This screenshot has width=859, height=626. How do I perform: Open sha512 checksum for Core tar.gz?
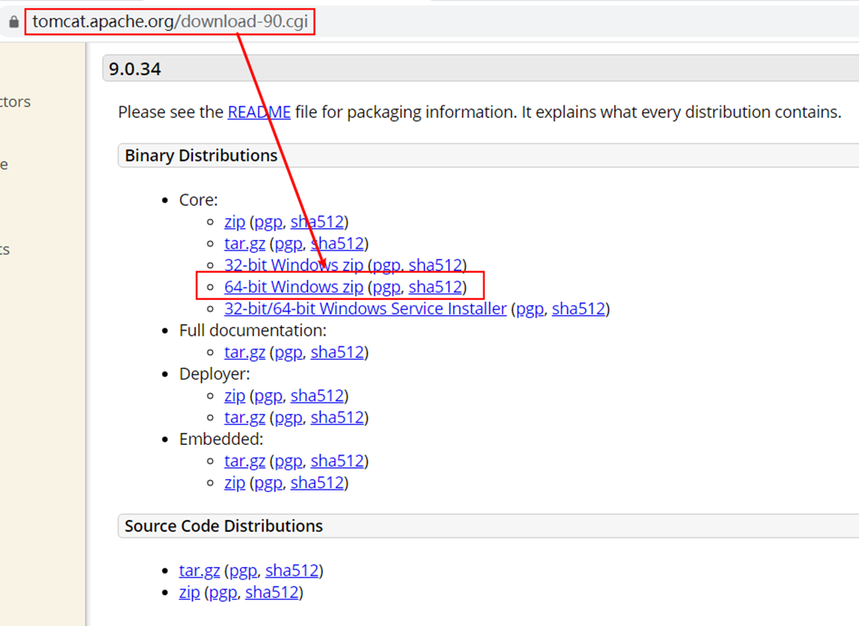coord(337,244)
